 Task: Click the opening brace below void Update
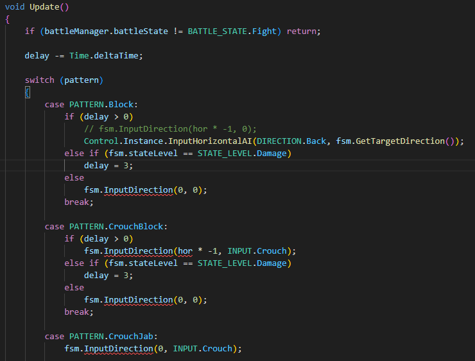(x=7, y=19)
